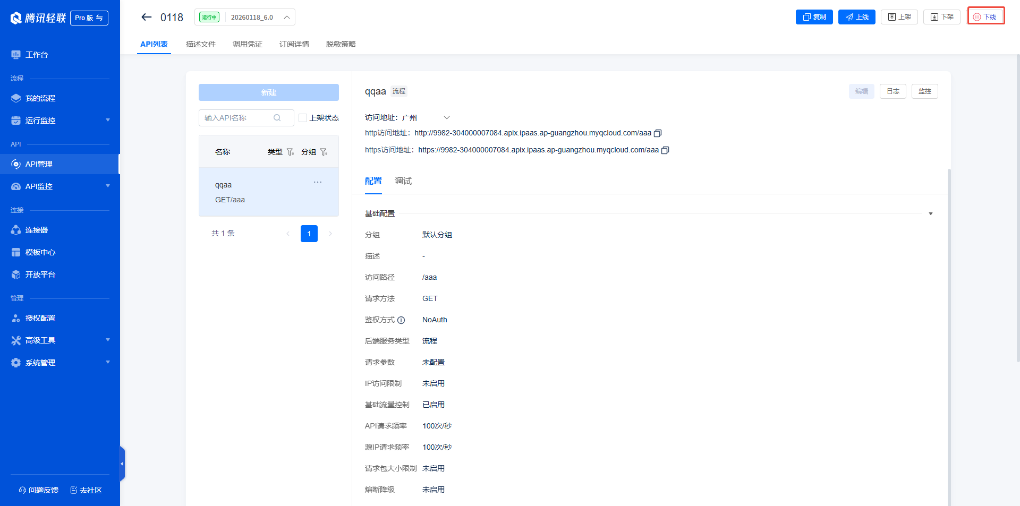Viewport: 1020px width, 506px height.
Task: Expand 系统管理 menu
Action: tap(59, 363)
